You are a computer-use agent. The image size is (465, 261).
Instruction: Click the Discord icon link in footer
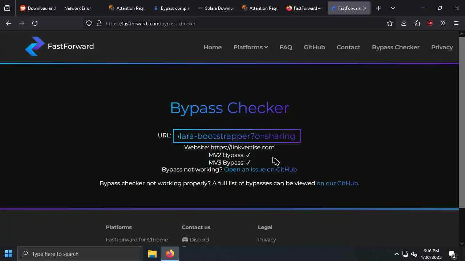point(185,240)
